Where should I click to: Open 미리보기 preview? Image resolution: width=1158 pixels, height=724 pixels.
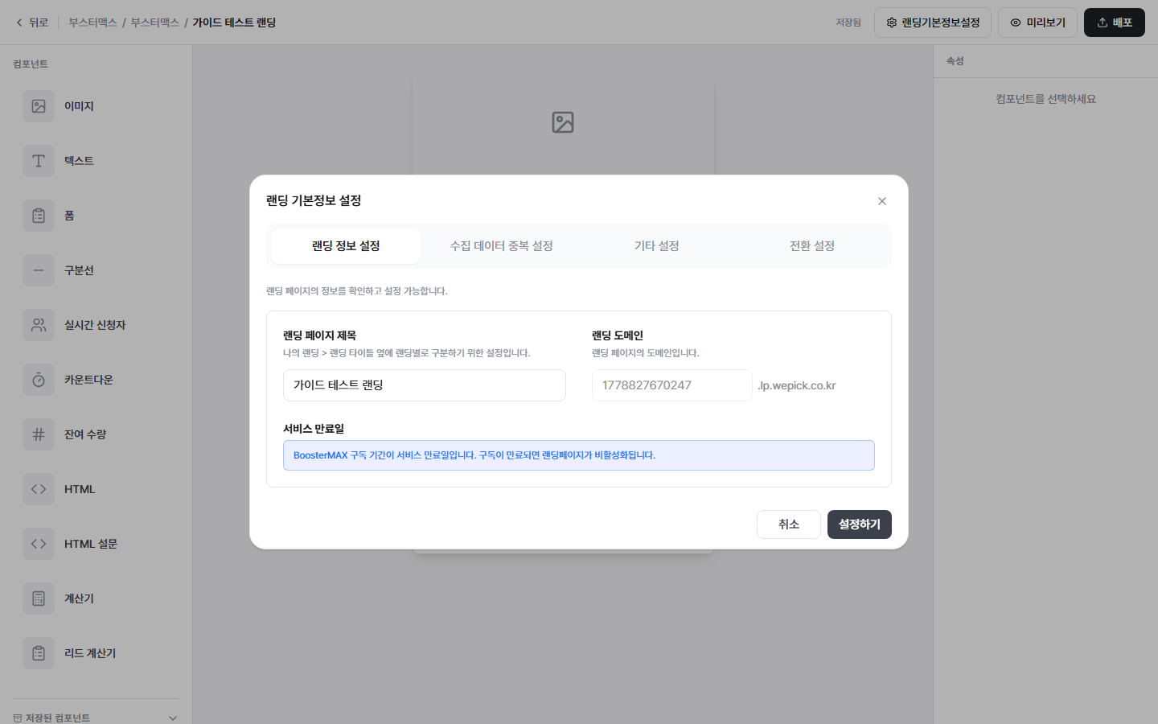(1037, 23)
